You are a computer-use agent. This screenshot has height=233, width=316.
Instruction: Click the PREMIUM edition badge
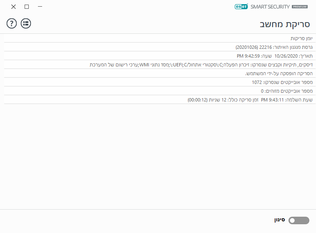pyautogui.click(x=300, y=7)
